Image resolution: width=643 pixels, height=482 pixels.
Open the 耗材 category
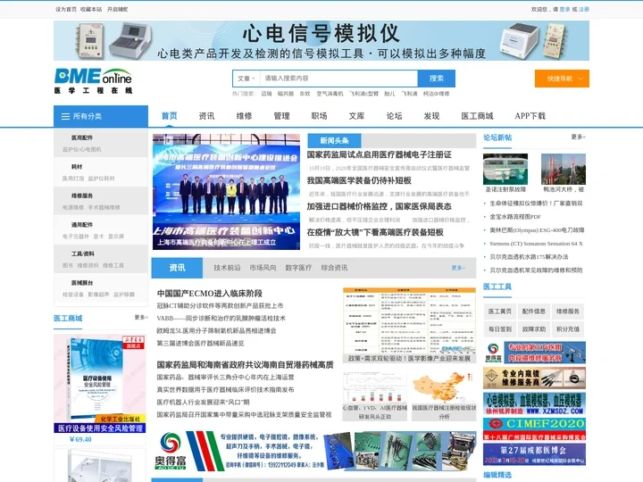[77, 167]
